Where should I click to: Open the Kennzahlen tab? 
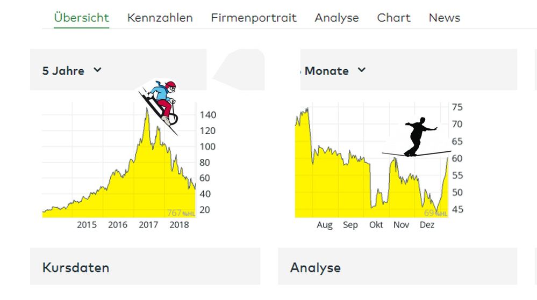pos(160,18)
